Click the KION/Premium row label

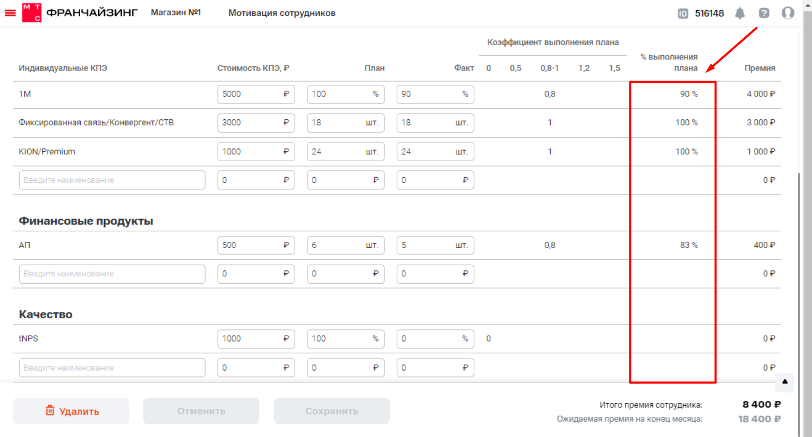tap(47, 152)
